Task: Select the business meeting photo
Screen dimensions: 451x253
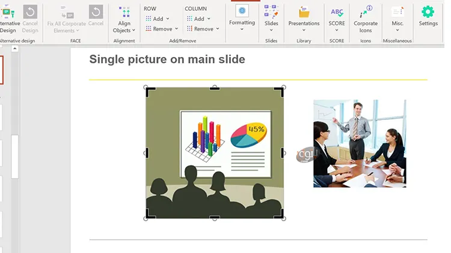Action: click(x=360, y=143)
